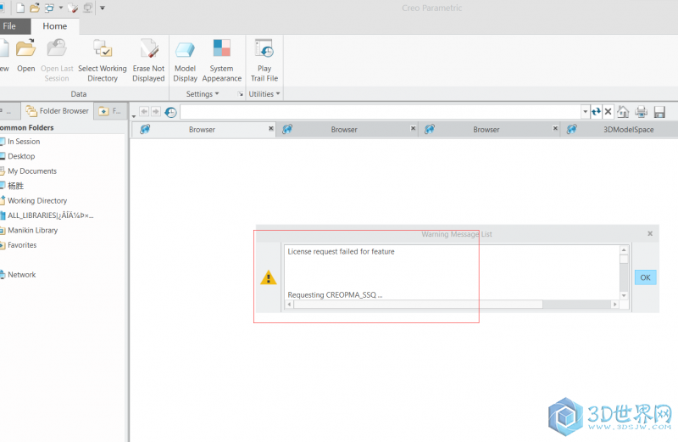Click warning list scroll up arrow
This screenshot has height=442, width=678.
(624, 250)
